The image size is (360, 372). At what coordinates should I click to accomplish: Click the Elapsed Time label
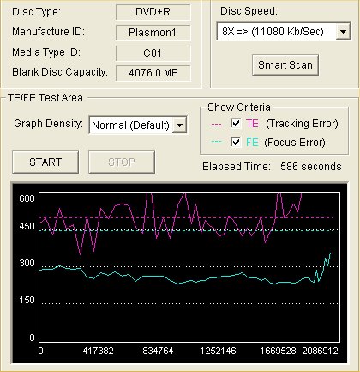click(237, 167)
